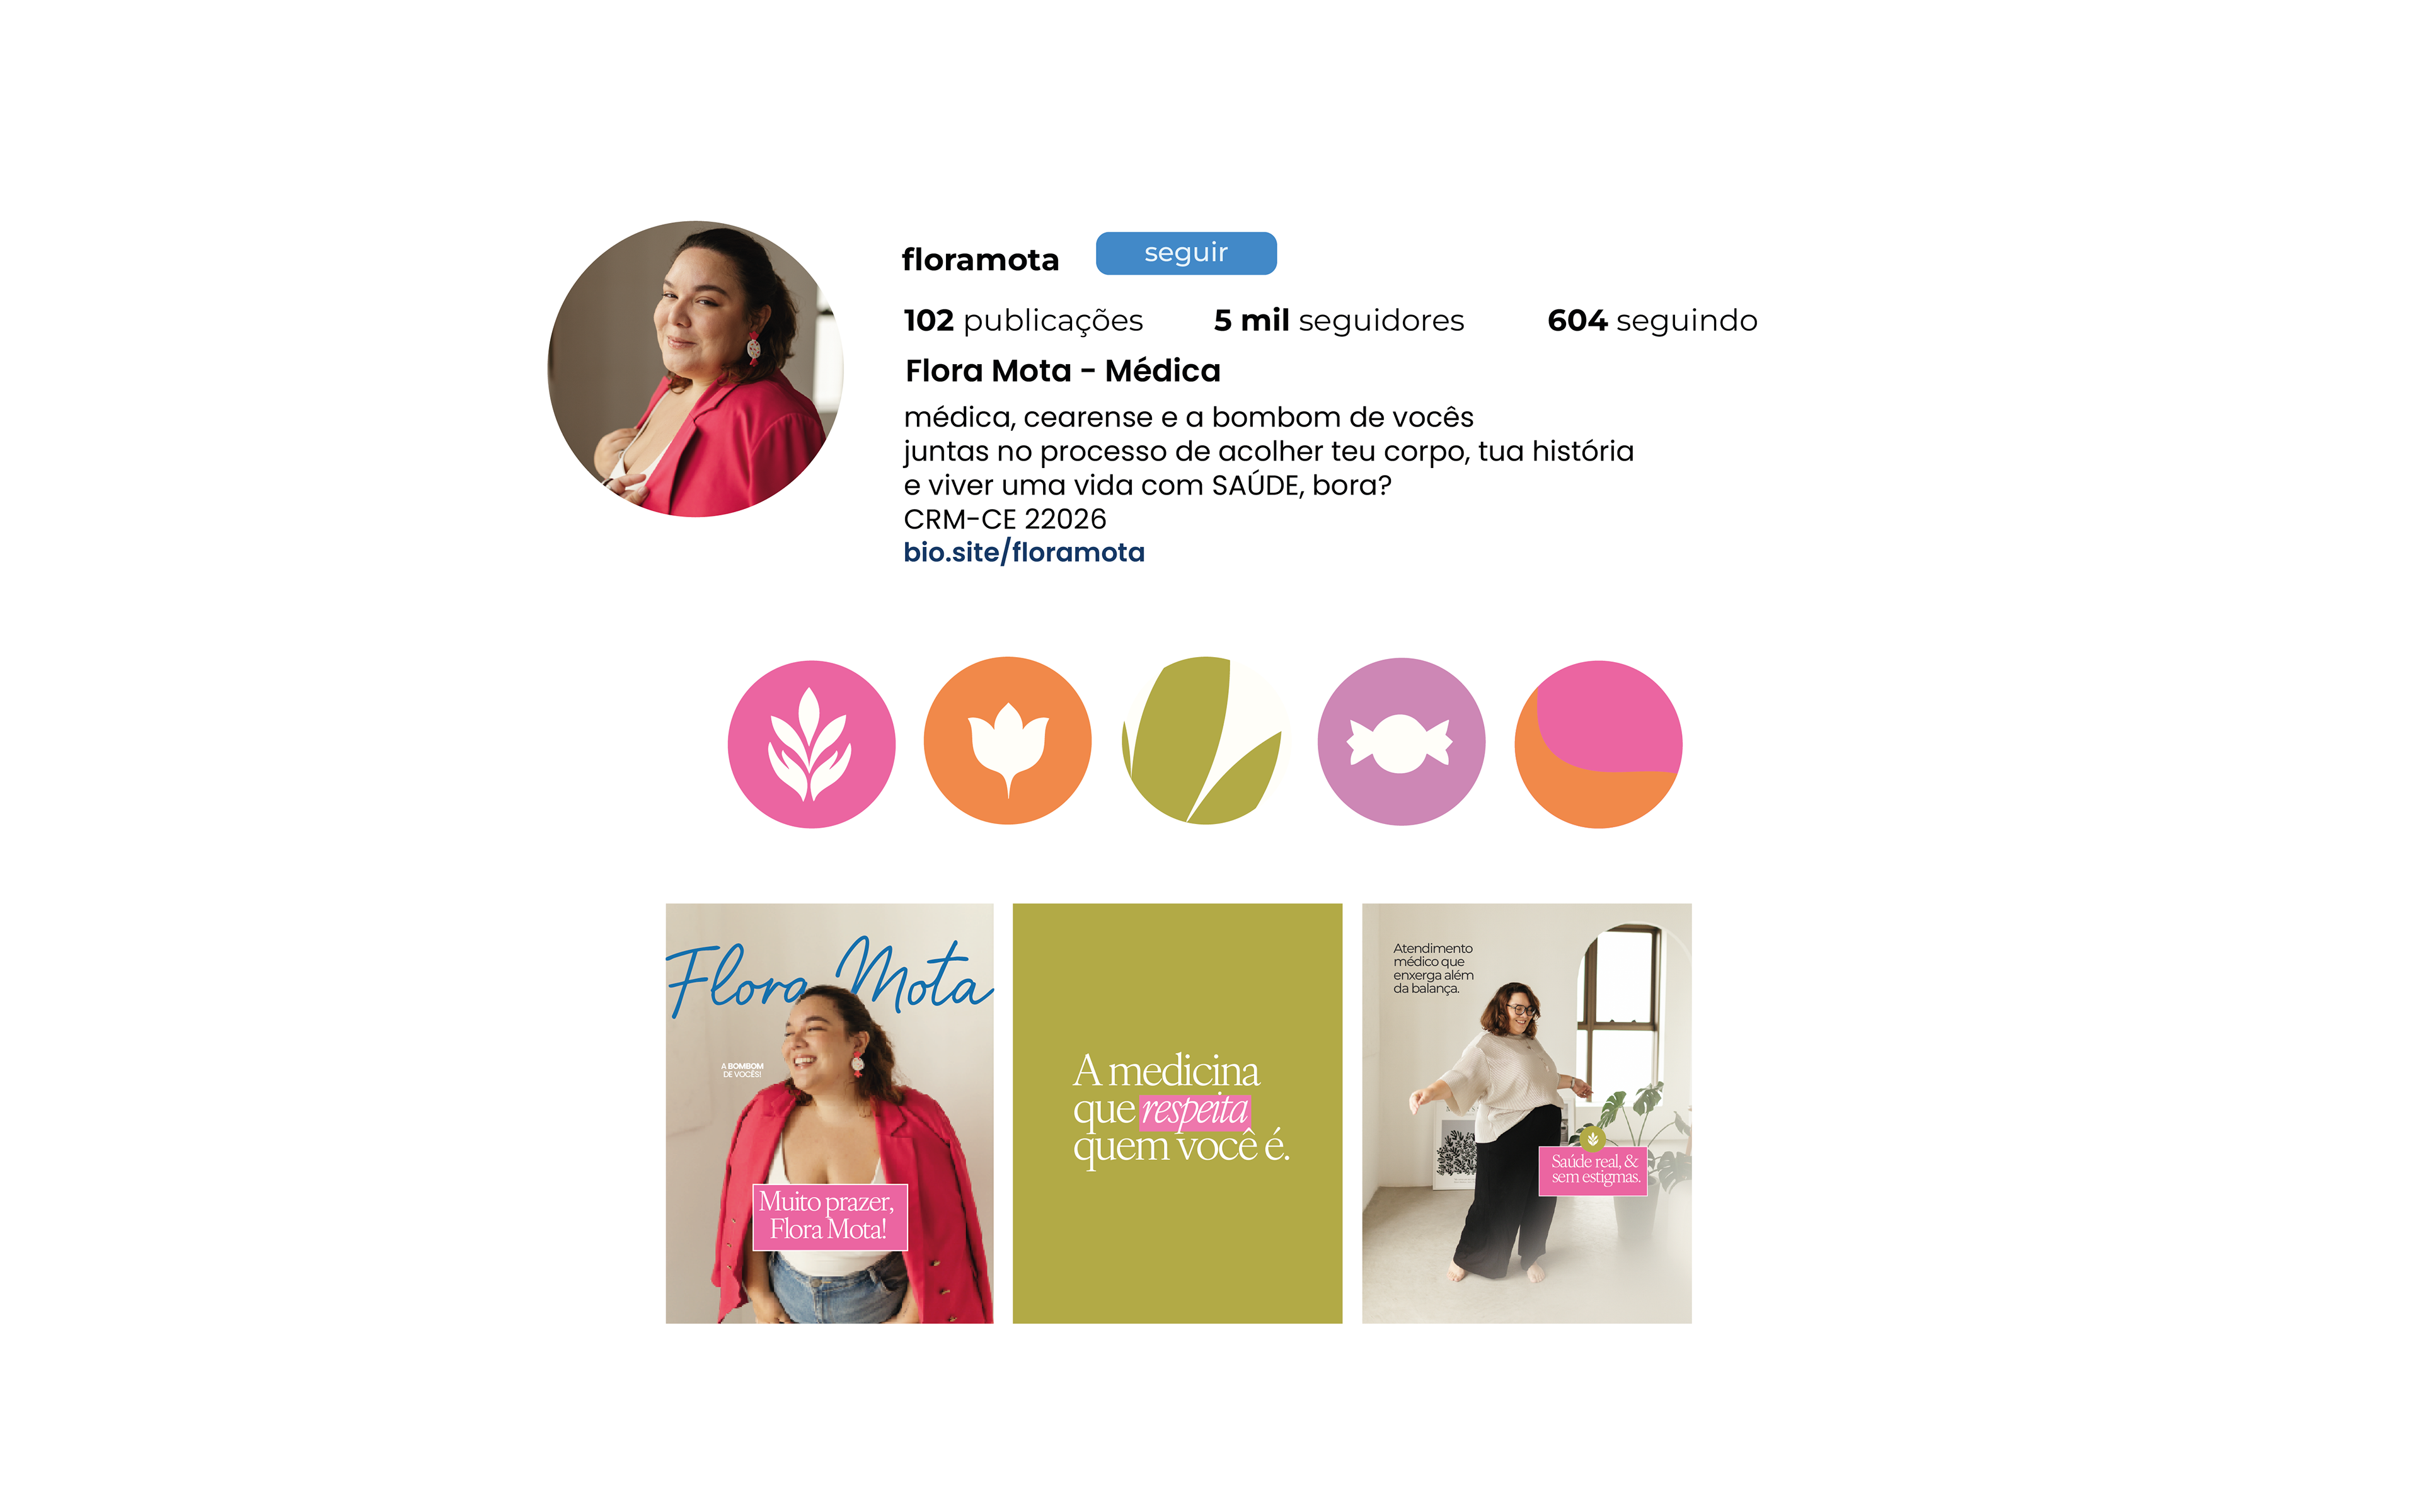2420x1512 pixels.
Task: Click the CRM-CE 22026 bio line
Action: 1005,519
